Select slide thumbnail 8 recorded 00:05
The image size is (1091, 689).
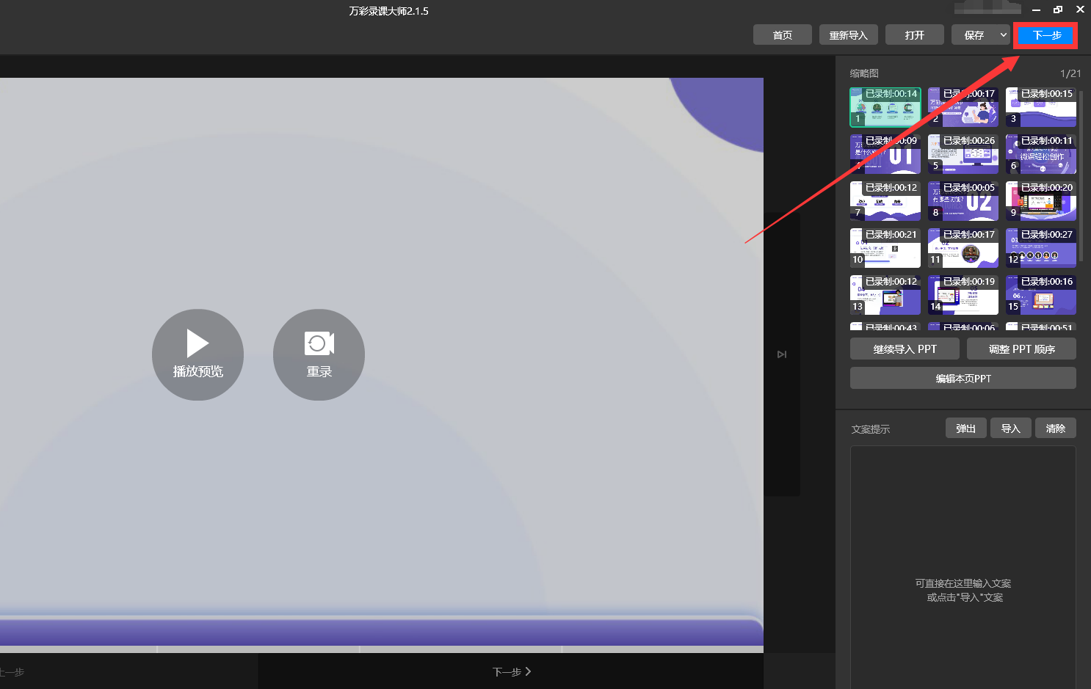[963, 201]
